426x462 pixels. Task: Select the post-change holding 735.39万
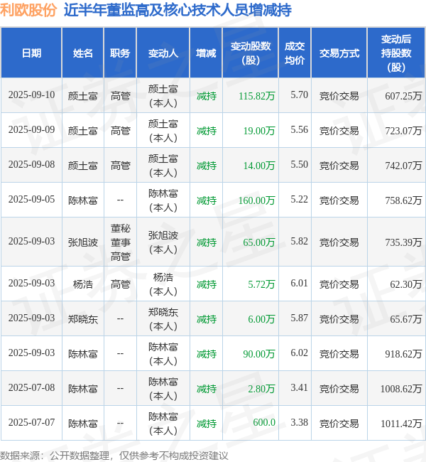[403, 242]
